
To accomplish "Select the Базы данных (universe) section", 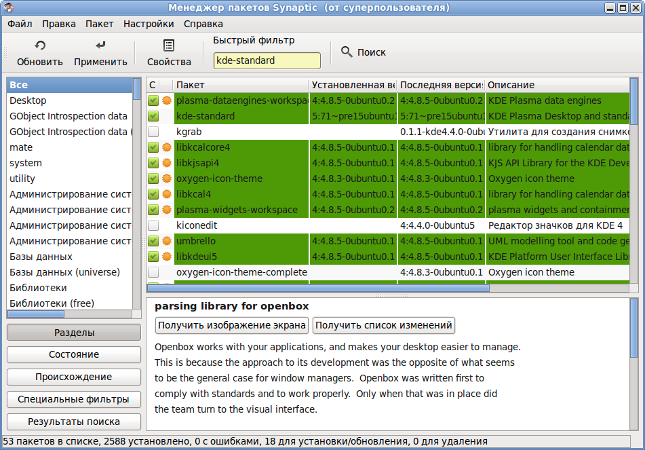I will (x=69, y=272).
